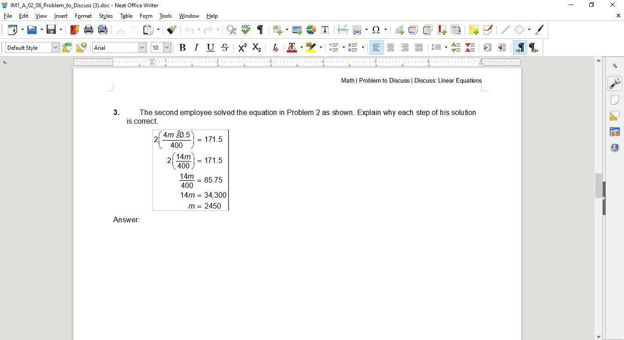The width and height of the screenshot is (624, 340).
Task: Open the Table menu
Action: click(126, 16)
